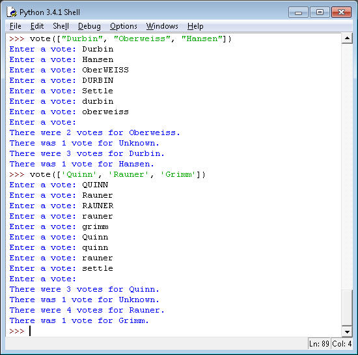Open the Edit menu
The image size is (358, 355).
tap(37, 26)
